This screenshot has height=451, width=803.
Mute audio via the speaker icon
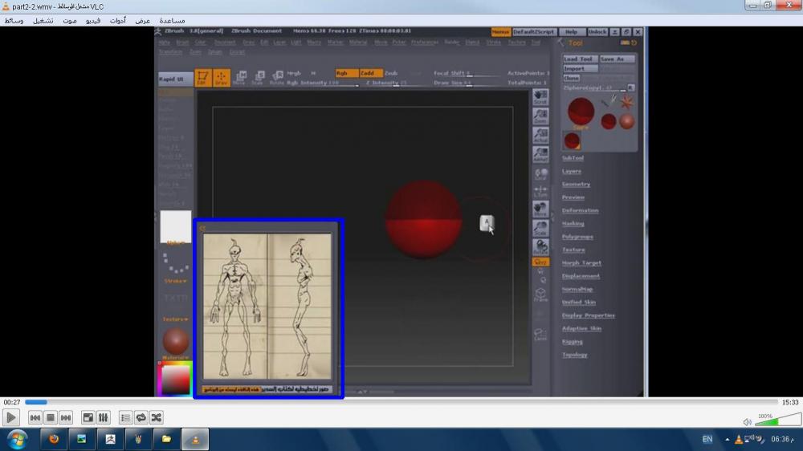(x=748, y=421)
